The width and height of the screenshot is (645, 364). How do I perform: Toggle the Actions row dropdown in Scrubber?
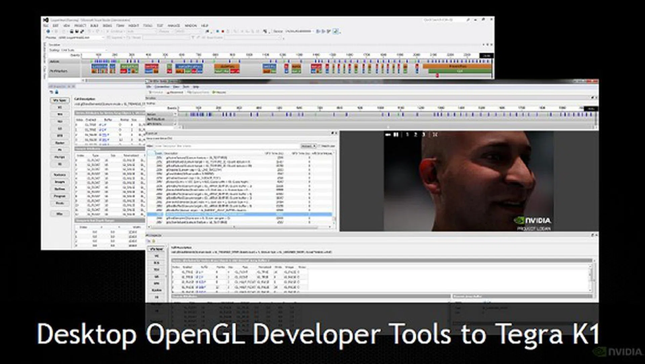(x=175, y=114)
